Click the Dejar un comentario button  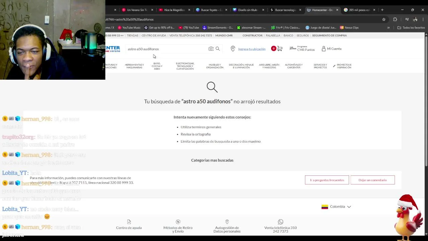tap(372, 180)
